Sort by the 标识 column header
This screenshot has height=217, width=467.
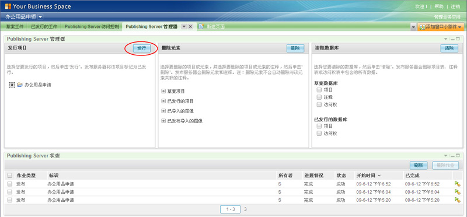click(54, 176)
